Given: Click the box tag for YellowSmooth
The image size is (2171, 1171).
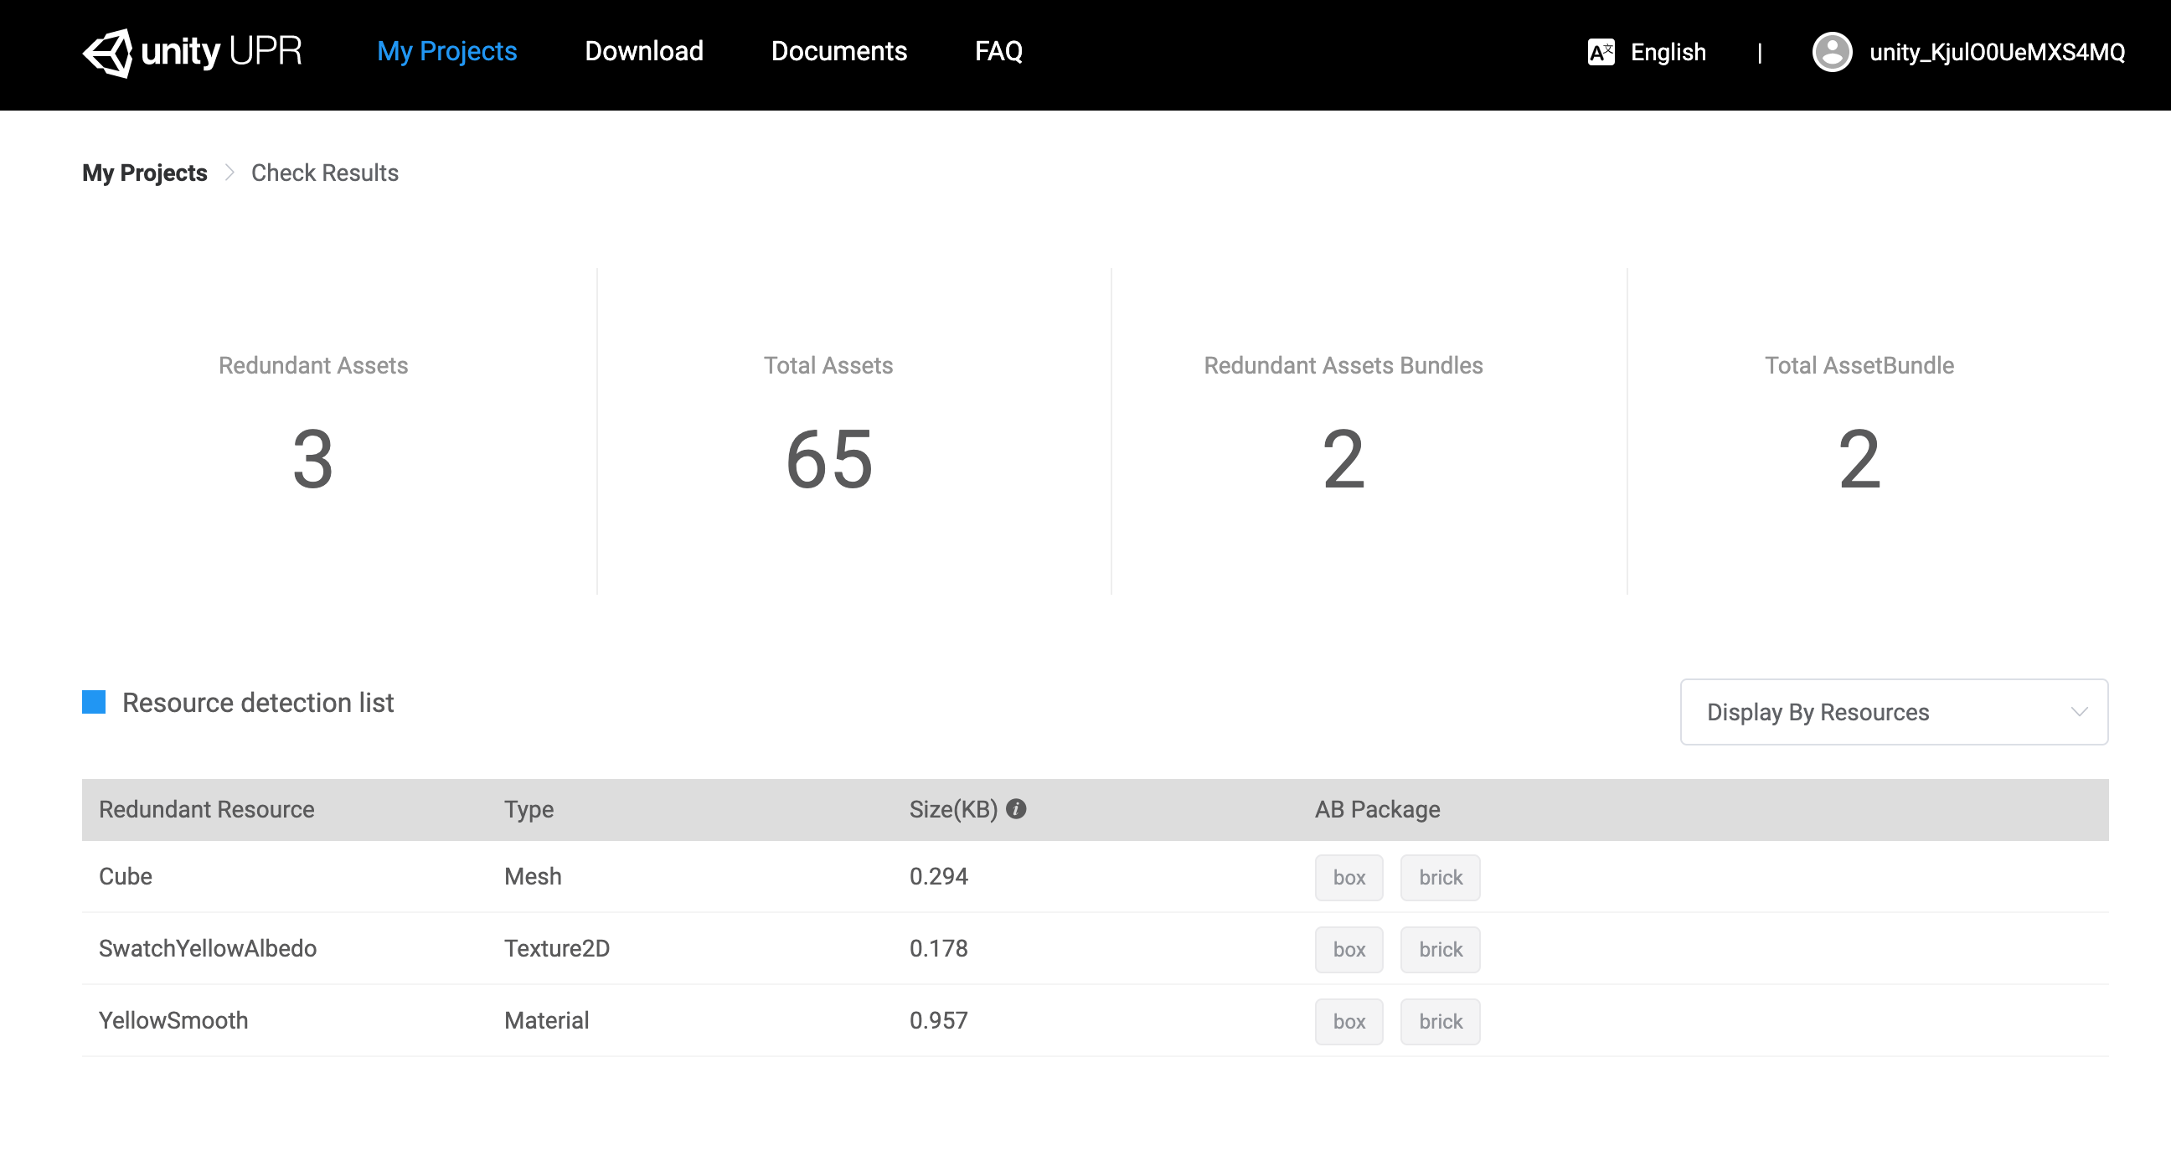Looking at the screenshot, I should pos(1348,1021).
